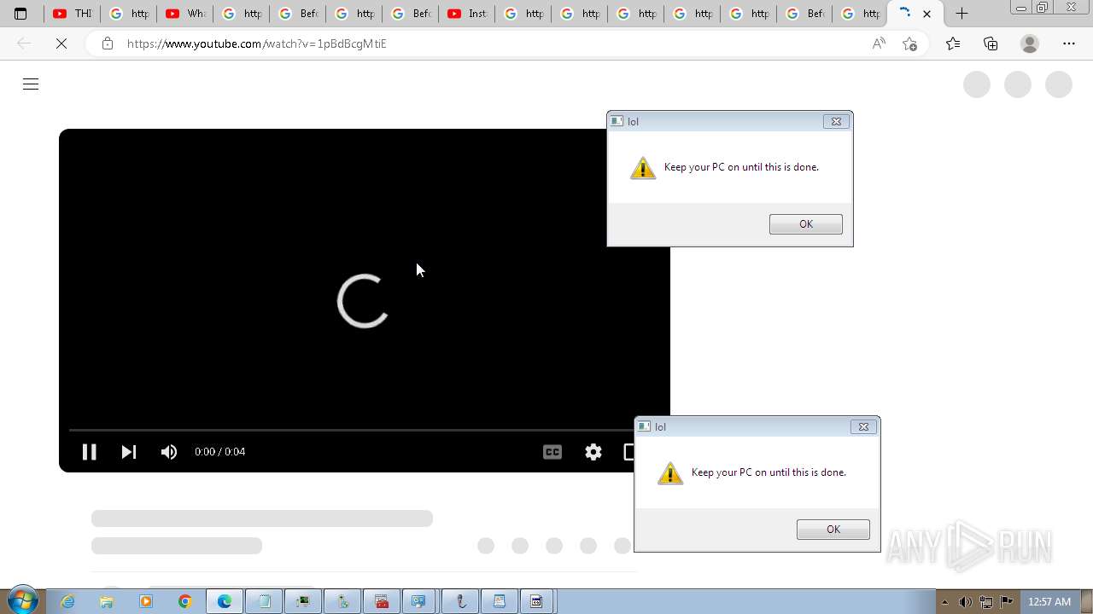1093x614 pixels.
Task: Mute the video volume
Action: coord(169,452)
